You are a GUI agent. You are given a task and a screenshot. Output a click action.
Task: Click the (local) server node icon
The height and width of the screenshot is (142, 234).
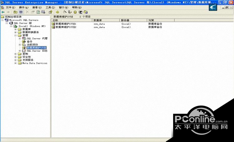(x=15, y=26)
